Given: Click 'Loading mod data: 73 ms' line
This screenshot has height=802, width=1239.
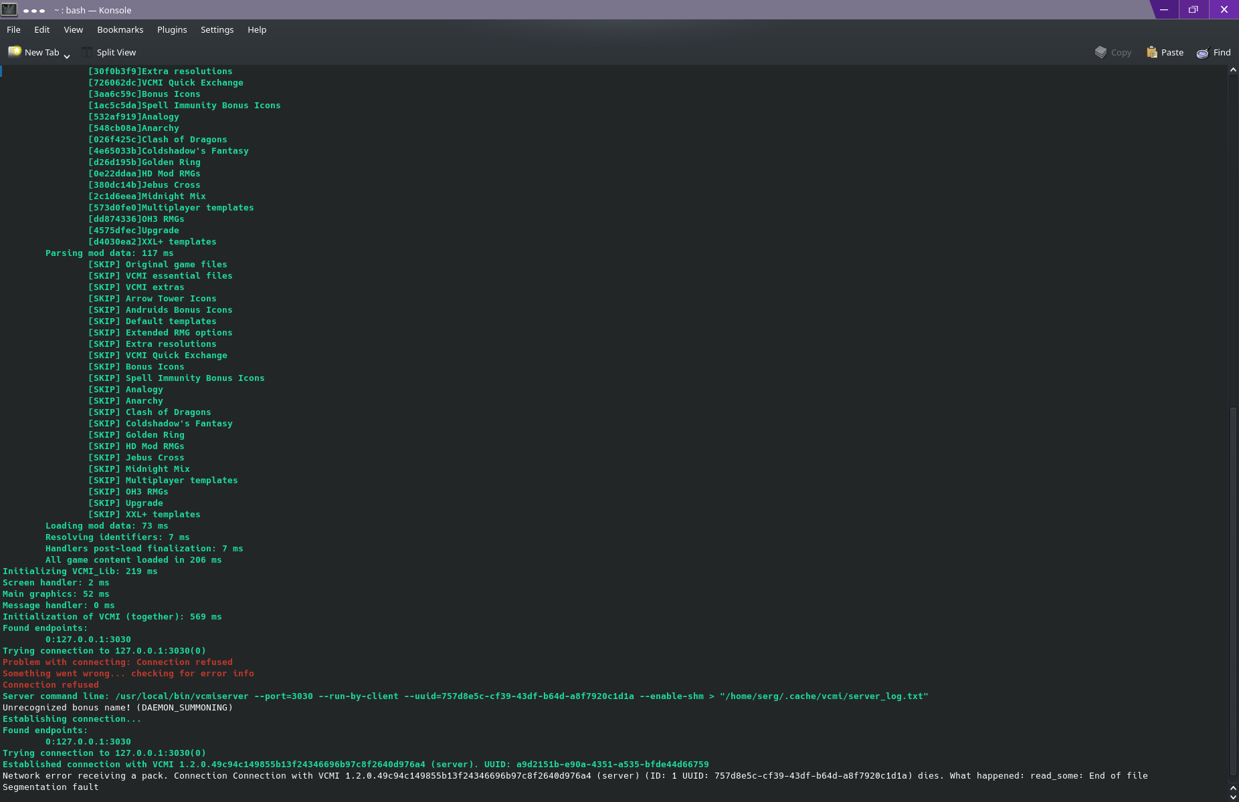Looking at the screenshot, I should click(107, 526).
